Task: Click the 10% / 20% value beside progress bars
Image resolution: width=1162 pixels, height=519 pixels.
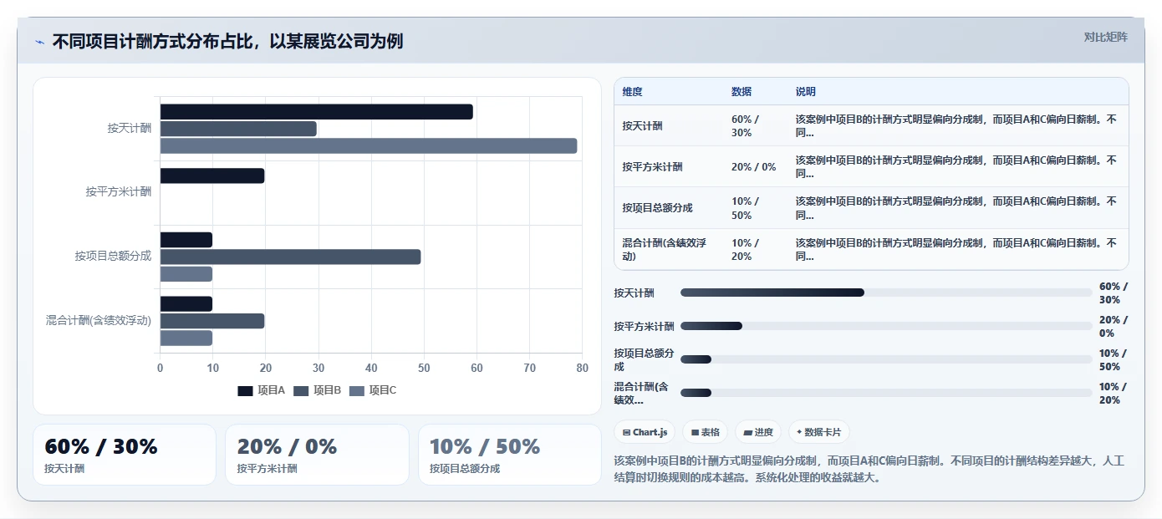Action: tap(1114, 394)
